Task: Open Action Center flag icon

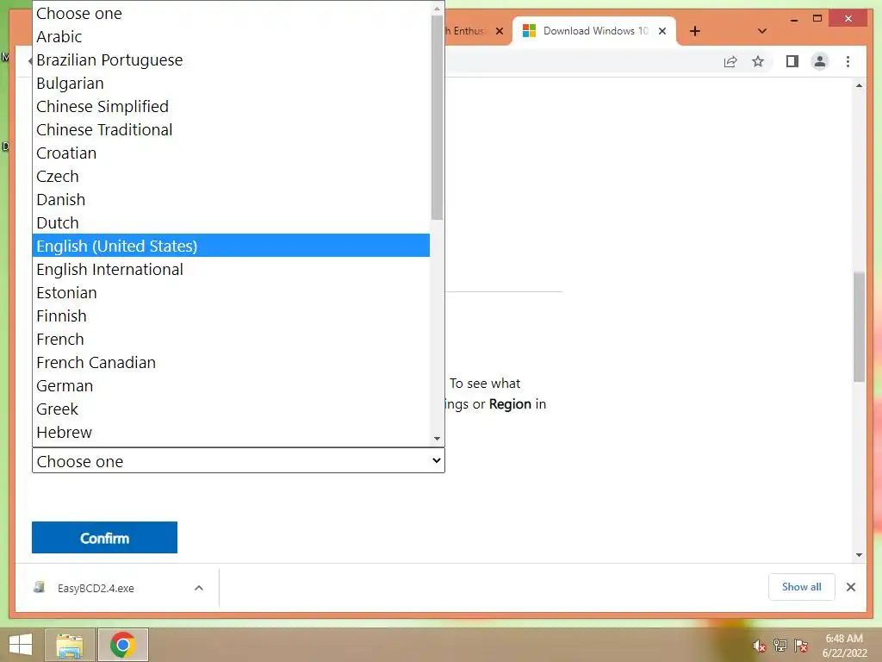Action: click(x=801, y=646)
